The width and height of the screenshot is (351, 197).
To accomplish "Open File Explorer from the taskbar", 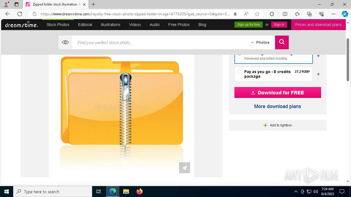I will point(126,192).
